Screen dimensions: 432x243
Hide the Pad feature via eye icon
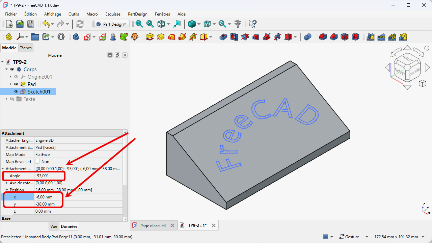click(x=16, y=84)
